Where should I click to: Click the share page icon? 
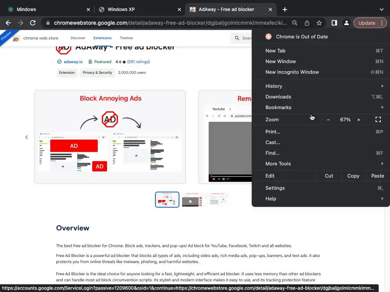307,23
